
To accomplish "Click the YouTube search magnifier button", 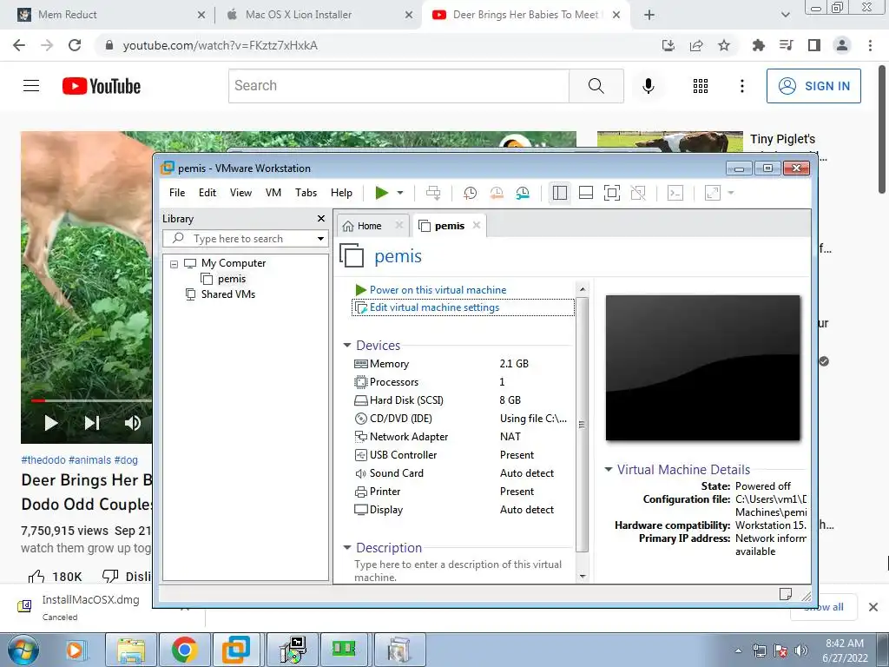I will click(x=596, y=86).
